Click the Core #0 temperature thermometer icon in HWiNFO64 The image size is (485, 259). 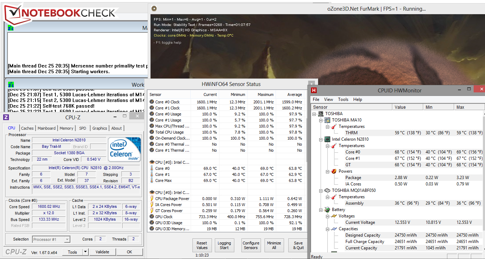coord(152,168)
